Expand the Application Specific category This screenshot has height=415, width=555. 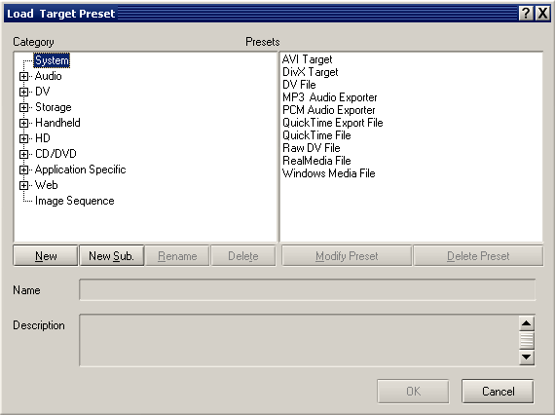pos(23,170)
